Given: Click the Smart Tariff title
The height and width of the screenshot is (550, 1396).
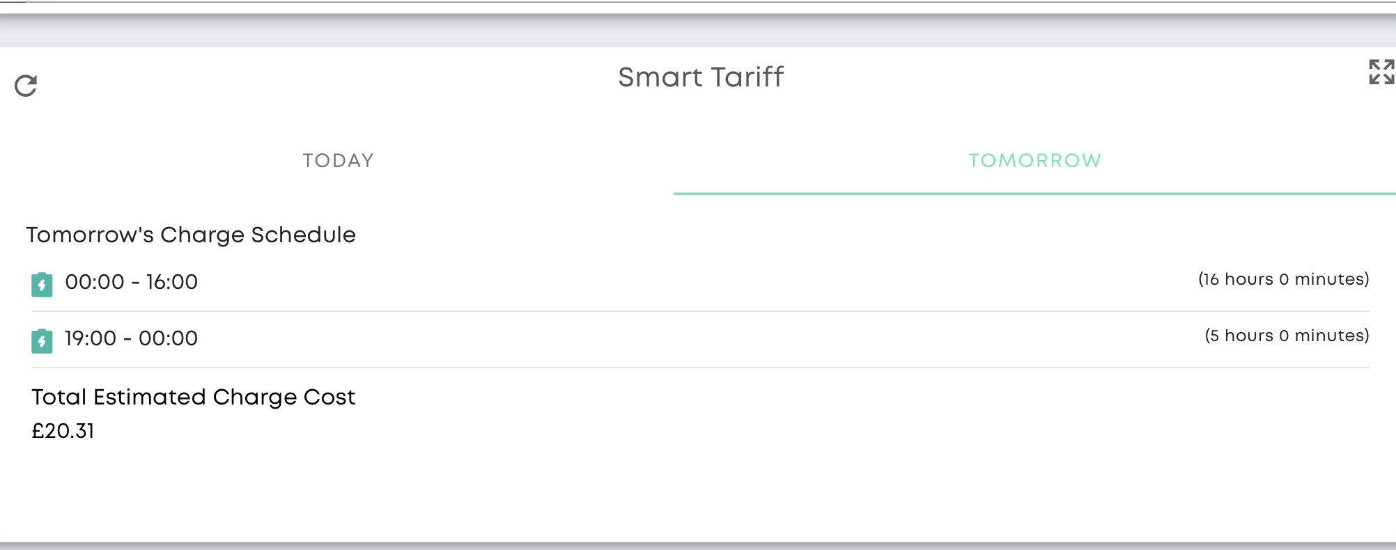Looking at the screenshot, I should [700, 77].
